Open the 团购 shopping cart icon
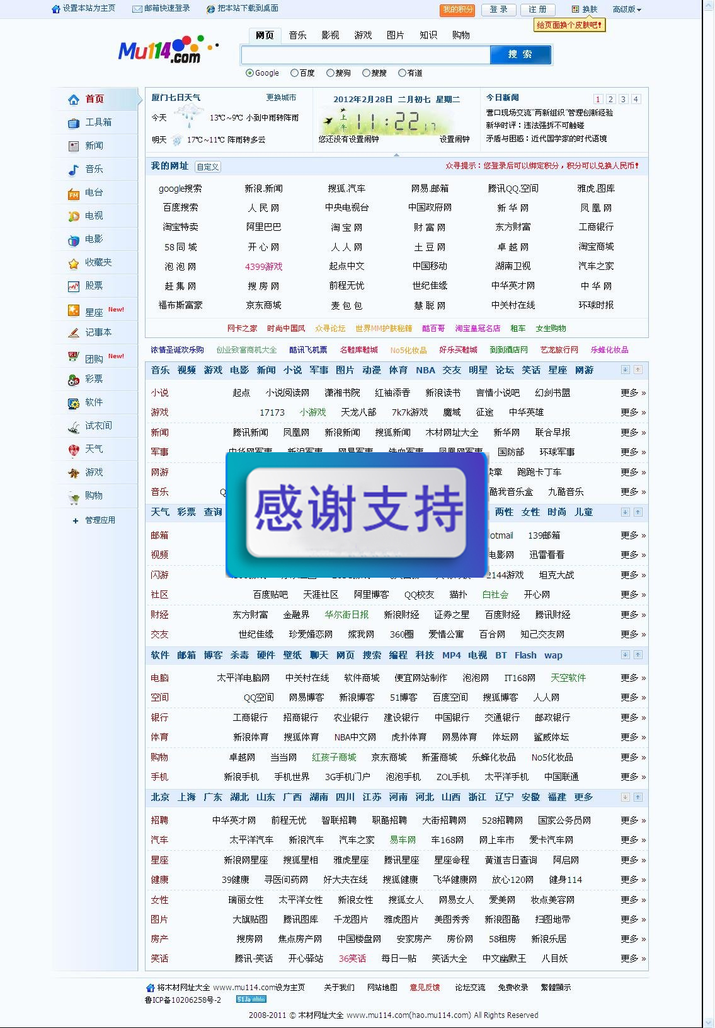 (74, 357)
